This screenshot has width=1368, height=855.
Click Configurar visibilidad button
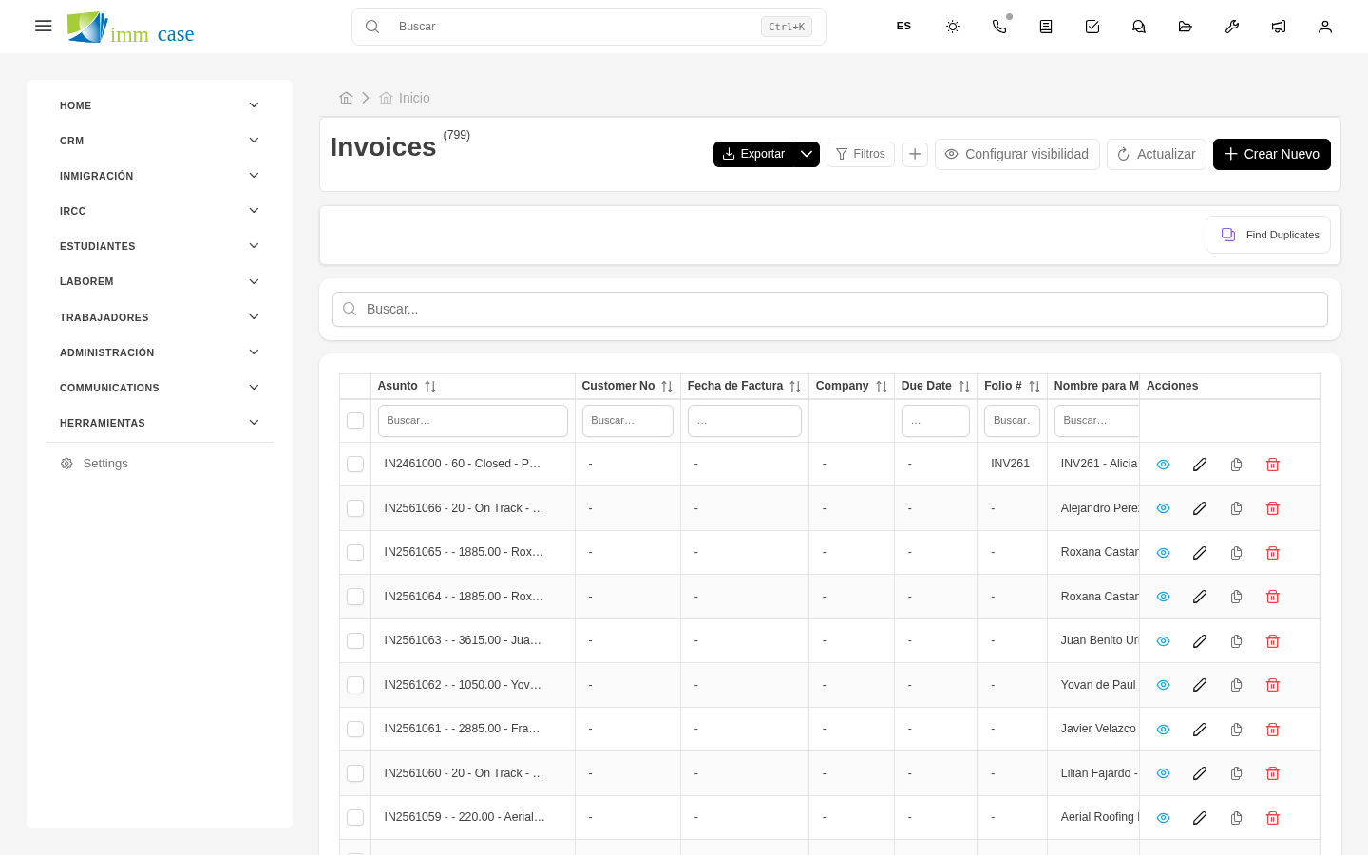(1017, 154)
